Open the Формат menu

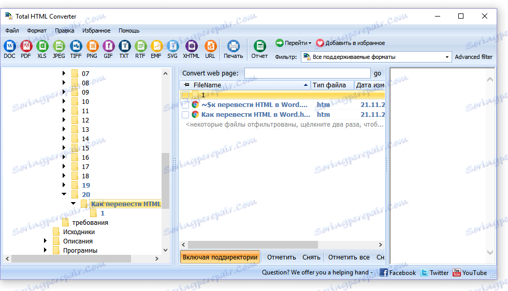pos(37,30)
